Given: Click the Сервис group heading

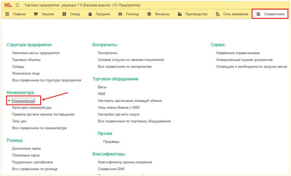Looking at the screenshot, I should tap(218, 45).
